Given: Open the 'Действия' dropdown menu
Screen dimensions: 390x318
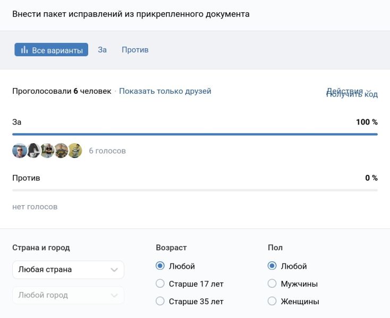Looking at the screenshot, I should pyautogui.click(x=349, y=91).
